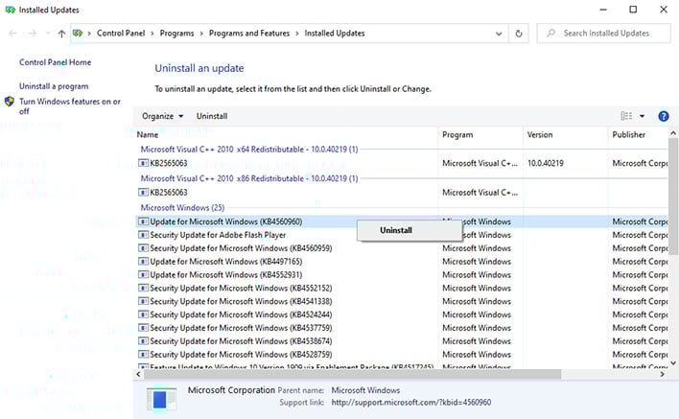Click update icon beside KB4497165

point(143,262)
